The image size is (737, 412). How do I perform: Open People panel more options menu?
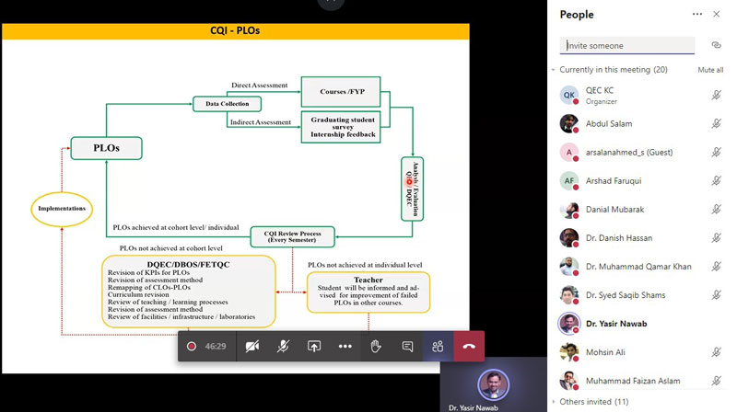tap(697, 14)
